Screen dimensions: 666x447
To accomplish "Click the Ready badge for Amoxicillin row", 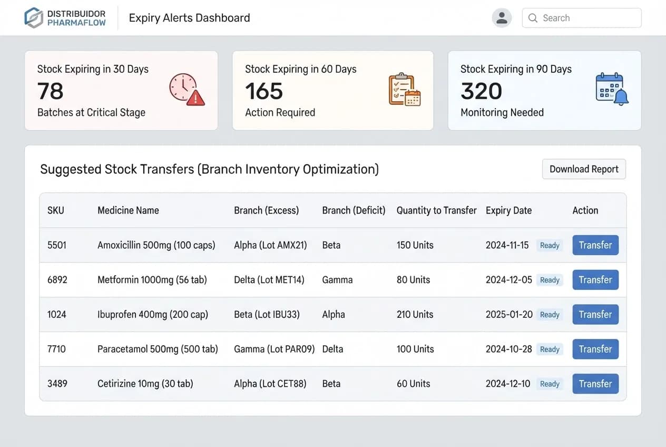I will point(550,245).
